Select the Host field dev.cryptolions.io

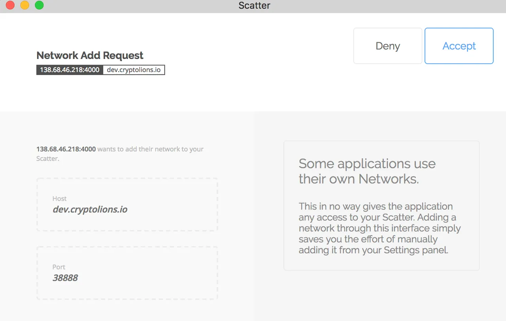coord(127,204)
